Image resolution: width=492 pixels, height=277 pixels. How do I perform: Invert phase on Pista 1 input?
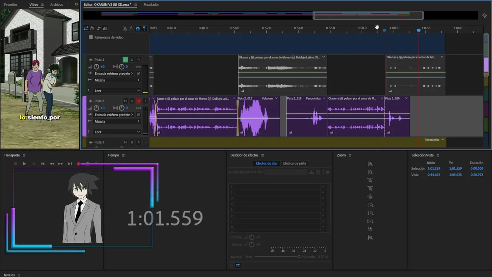138,73
